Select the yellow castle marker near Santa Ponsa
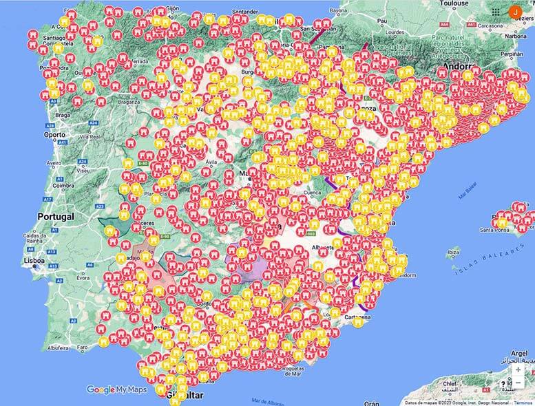 (x=502, y=223)
